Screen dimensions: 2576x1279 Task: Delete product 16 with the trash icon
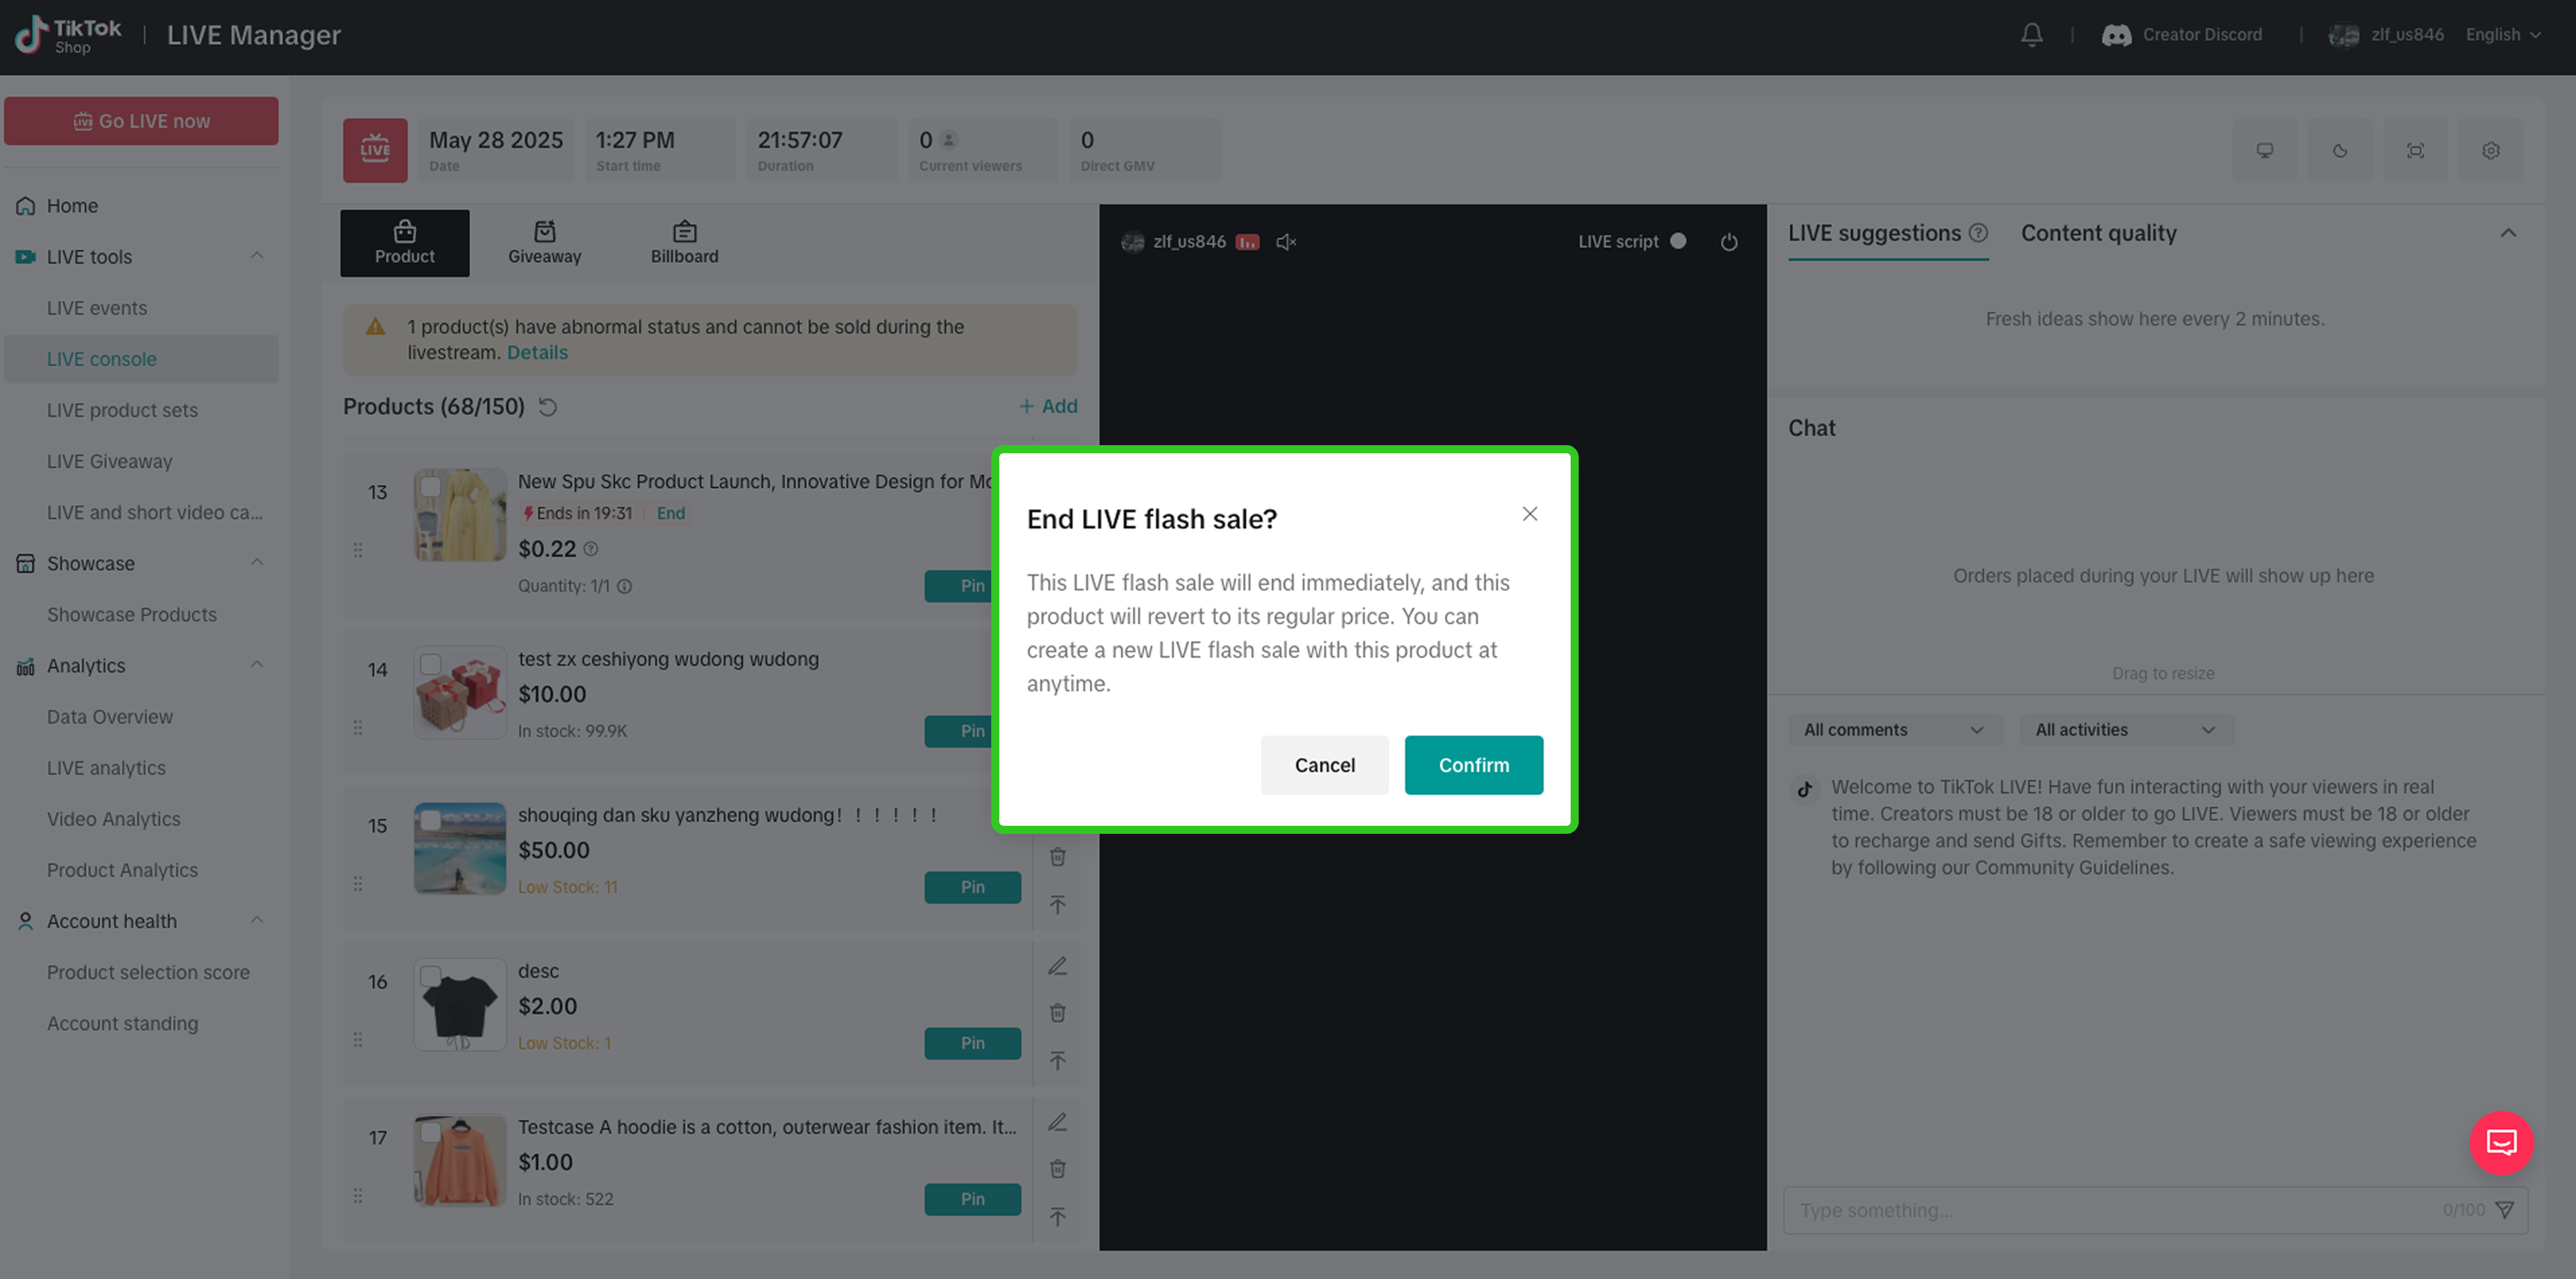(1057, 1013)
